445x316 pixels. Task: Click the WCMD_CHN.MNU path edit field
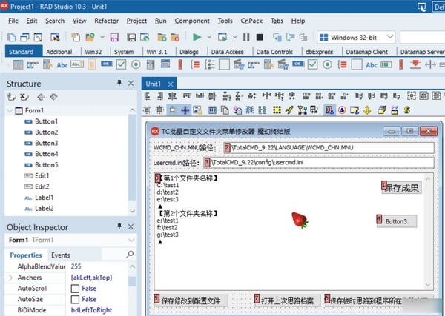(329, 147)
